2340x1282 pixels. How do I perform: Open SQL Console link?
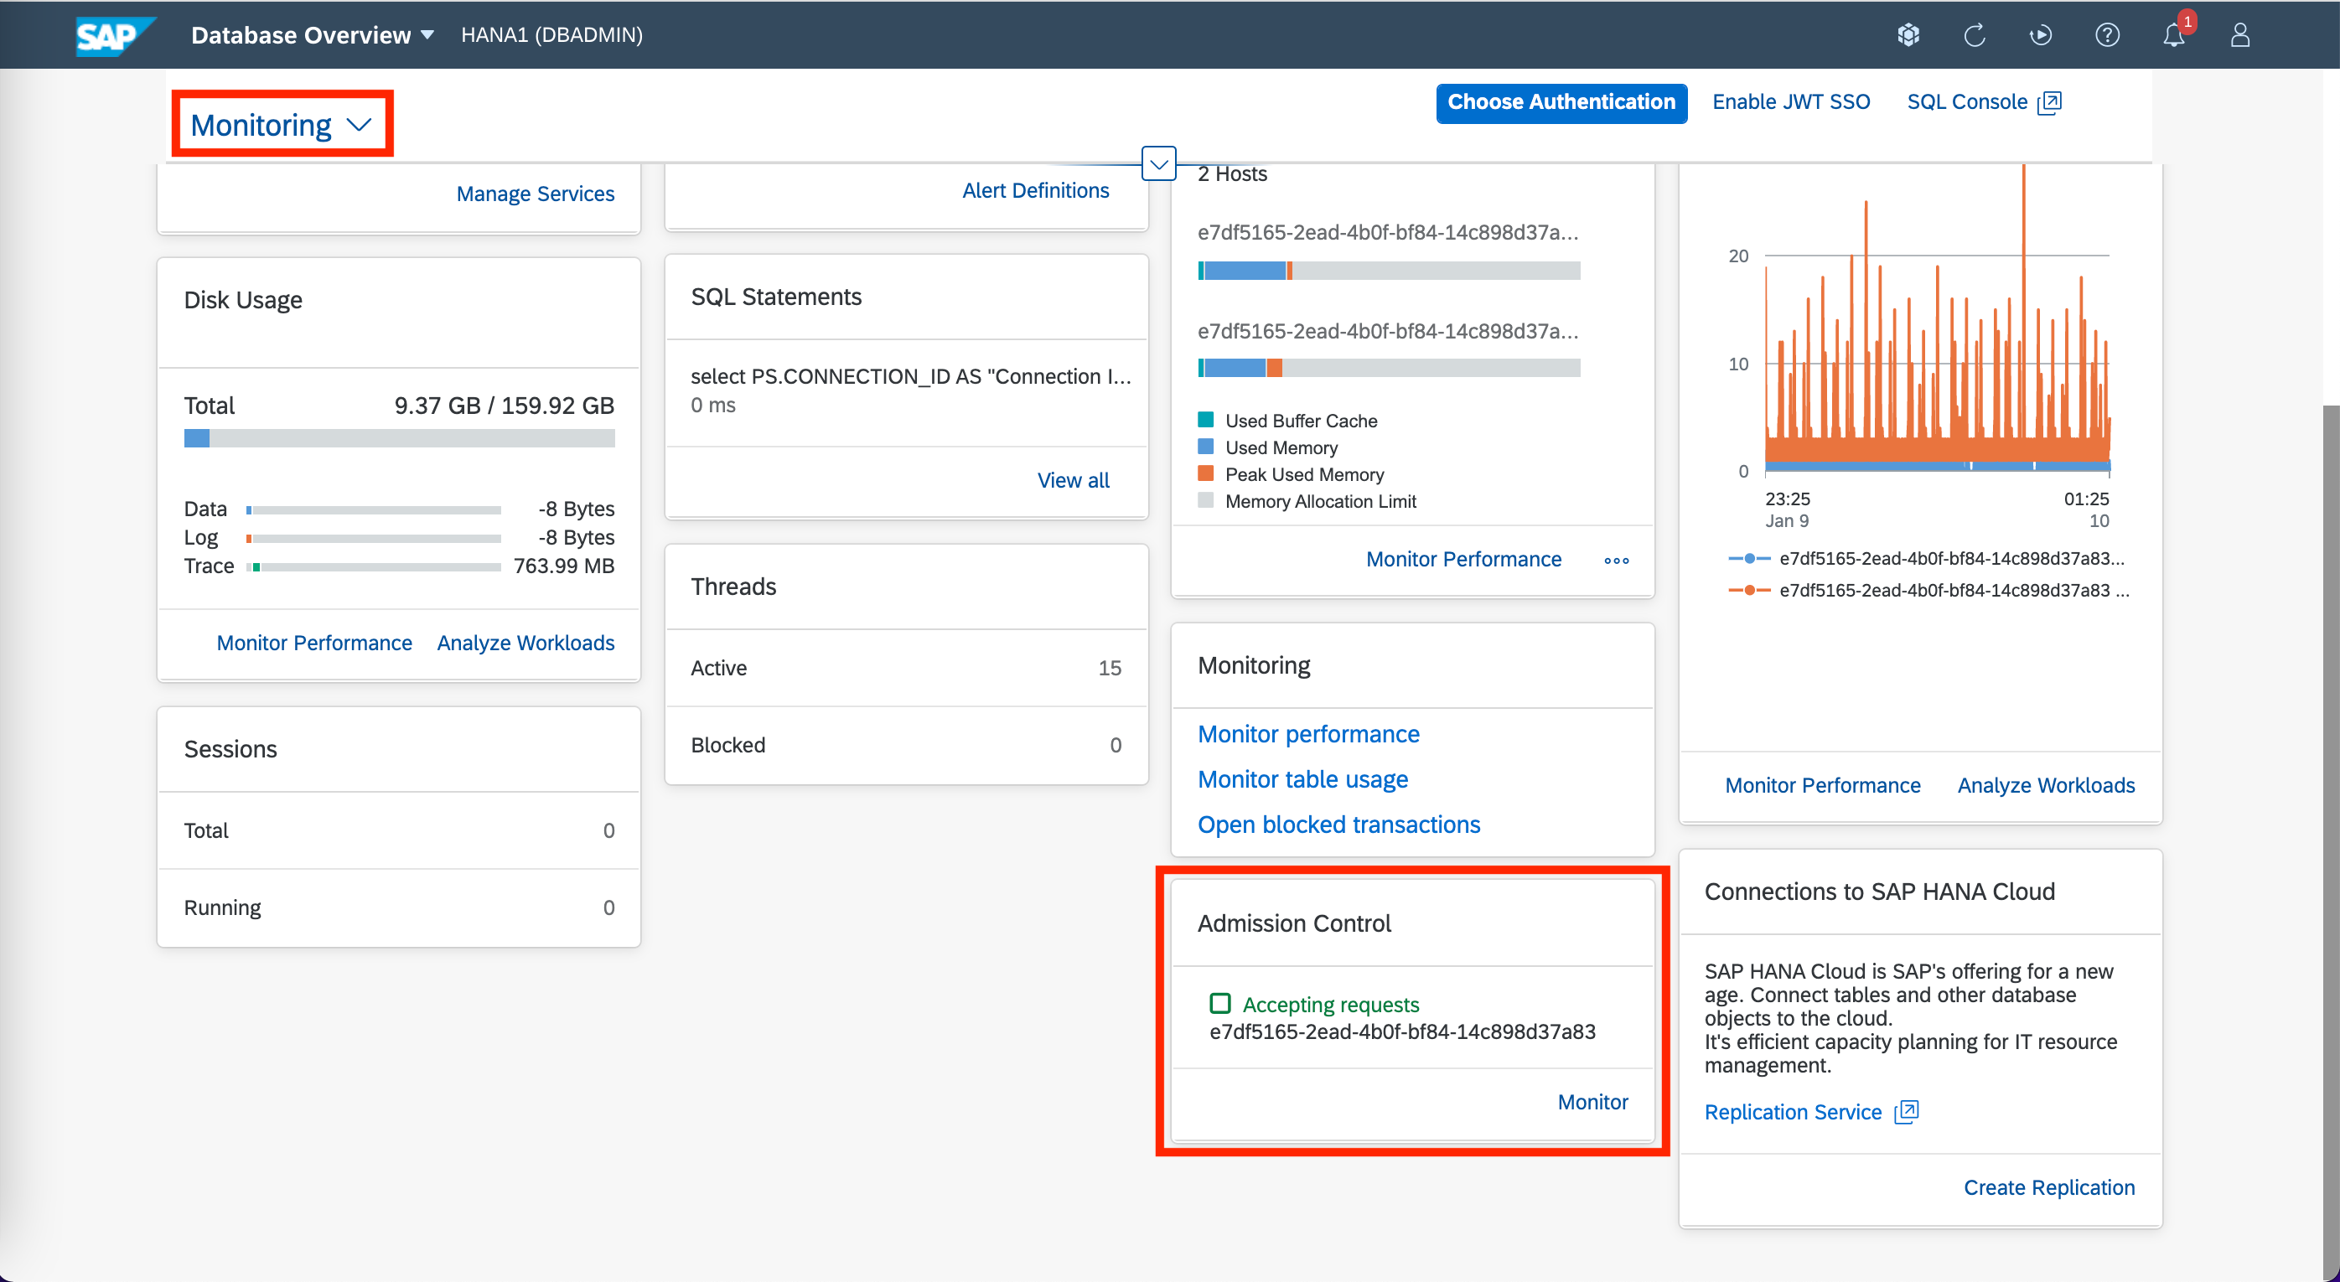(x=1967, y=101)
